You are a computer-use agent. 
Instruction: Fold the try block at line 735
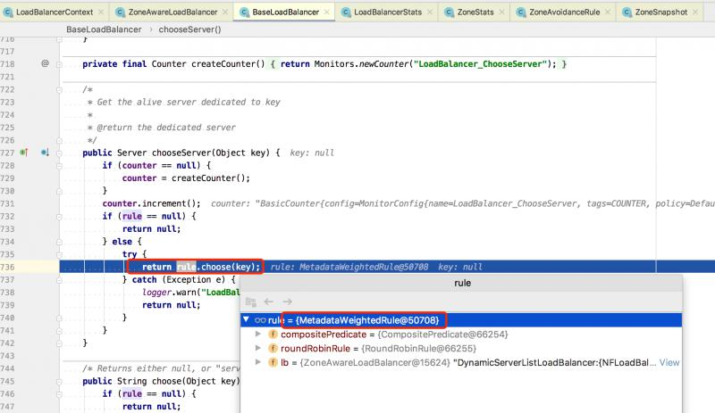[x=59, y=254]
